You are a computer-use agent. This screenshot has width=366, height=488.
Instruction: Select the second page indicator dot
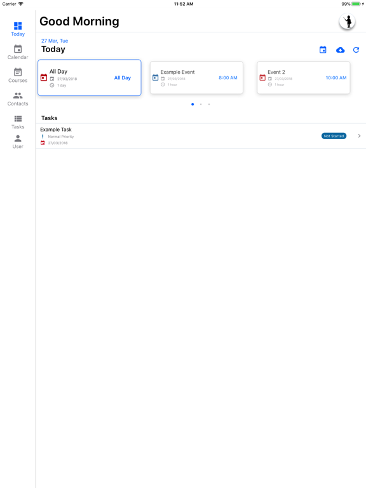tap(201, 104)
